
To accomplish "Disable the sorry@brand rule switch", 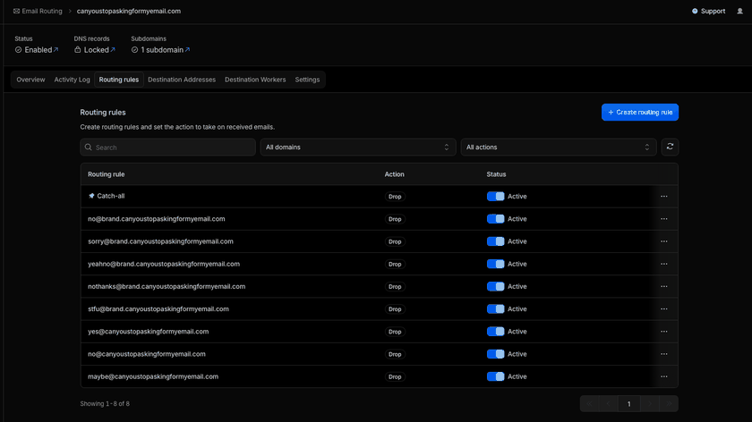I will (495, 241).
